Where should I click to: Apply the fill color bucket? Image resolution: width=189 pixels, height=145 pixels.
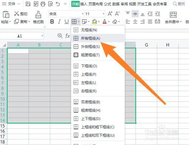point(94,22)
